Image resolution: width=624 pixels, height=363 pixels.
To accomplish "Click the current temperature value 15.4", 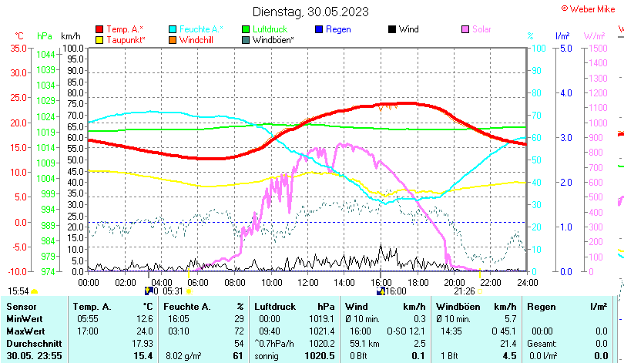I will (143, 356).
